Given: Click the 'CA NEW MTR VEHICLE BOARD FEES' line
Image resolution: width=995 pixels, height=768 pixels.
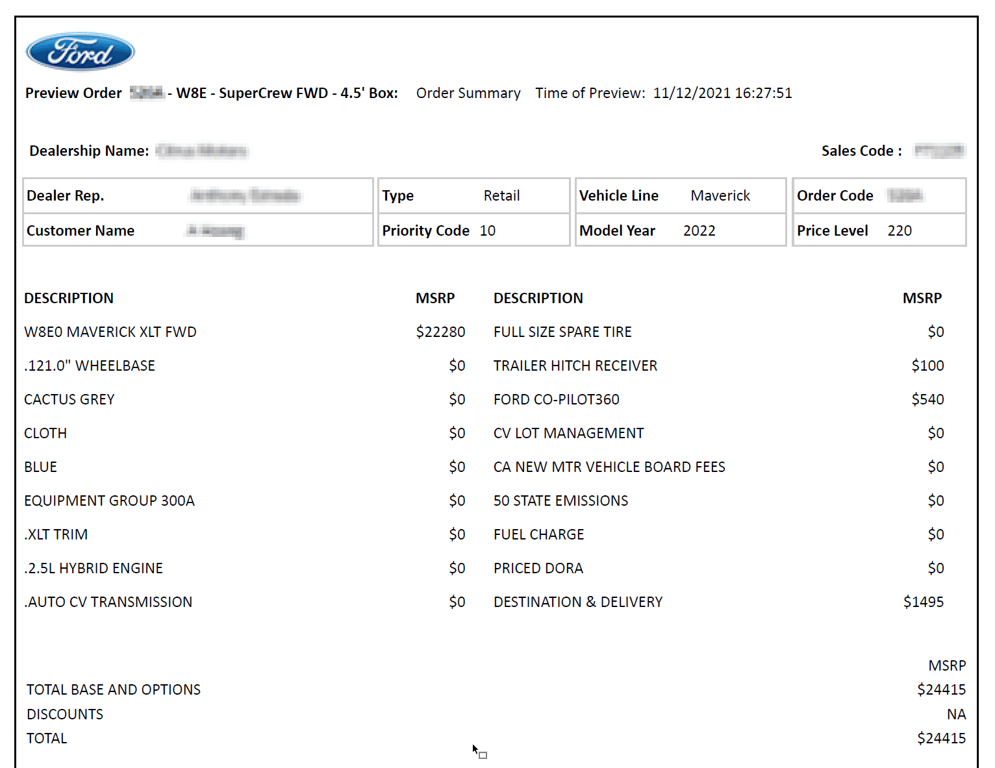Looking at the screenshot, I should 609,467.
